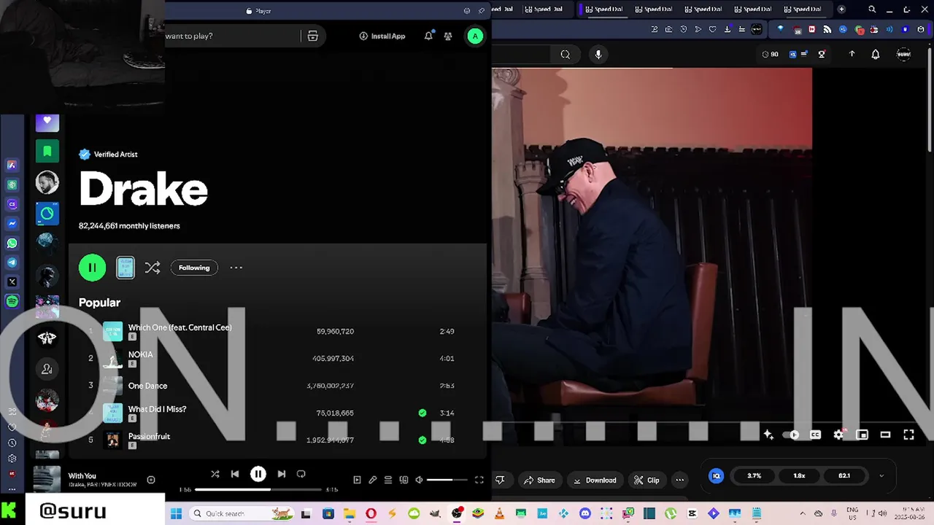Open Telegram in browser sidebar
The width and height of the screenshot is (934, 525).
click(12, 262)
